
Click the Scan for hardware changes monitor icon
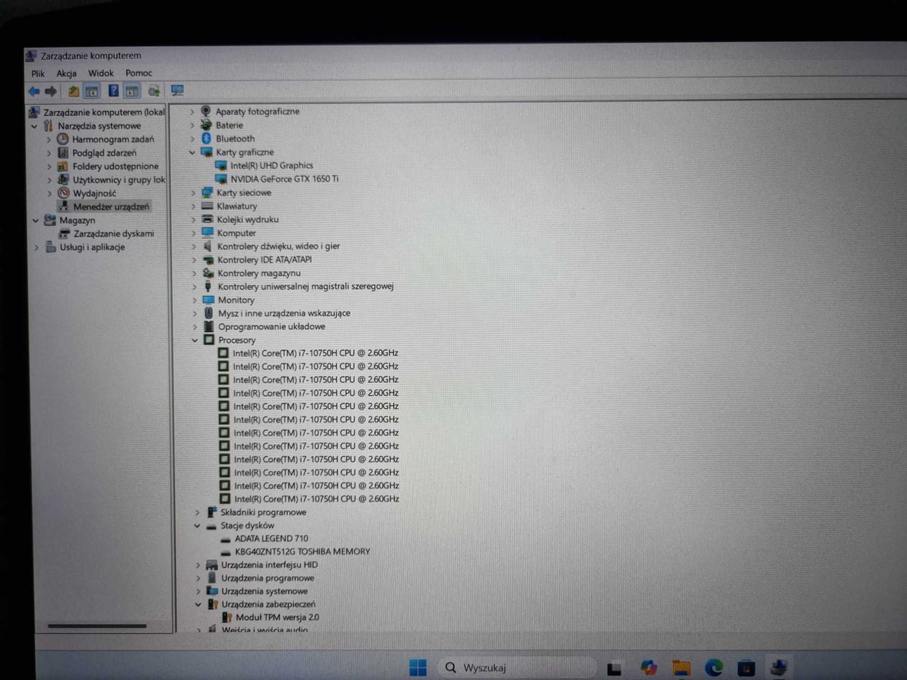[x=177, y=91]
